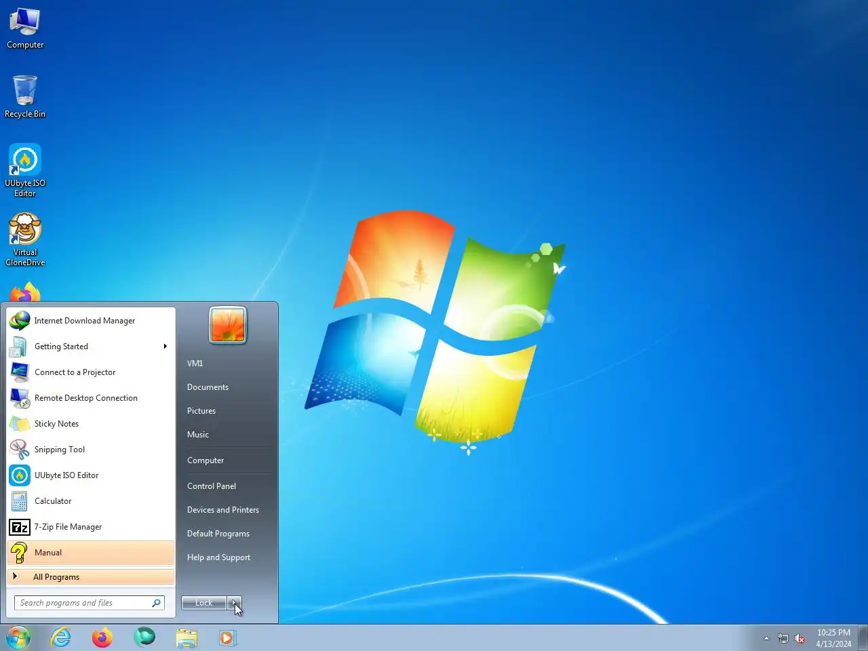This screenshot has height=651, width=868.
Task: Click the network tray icon
Action: (x=783, y=638)
